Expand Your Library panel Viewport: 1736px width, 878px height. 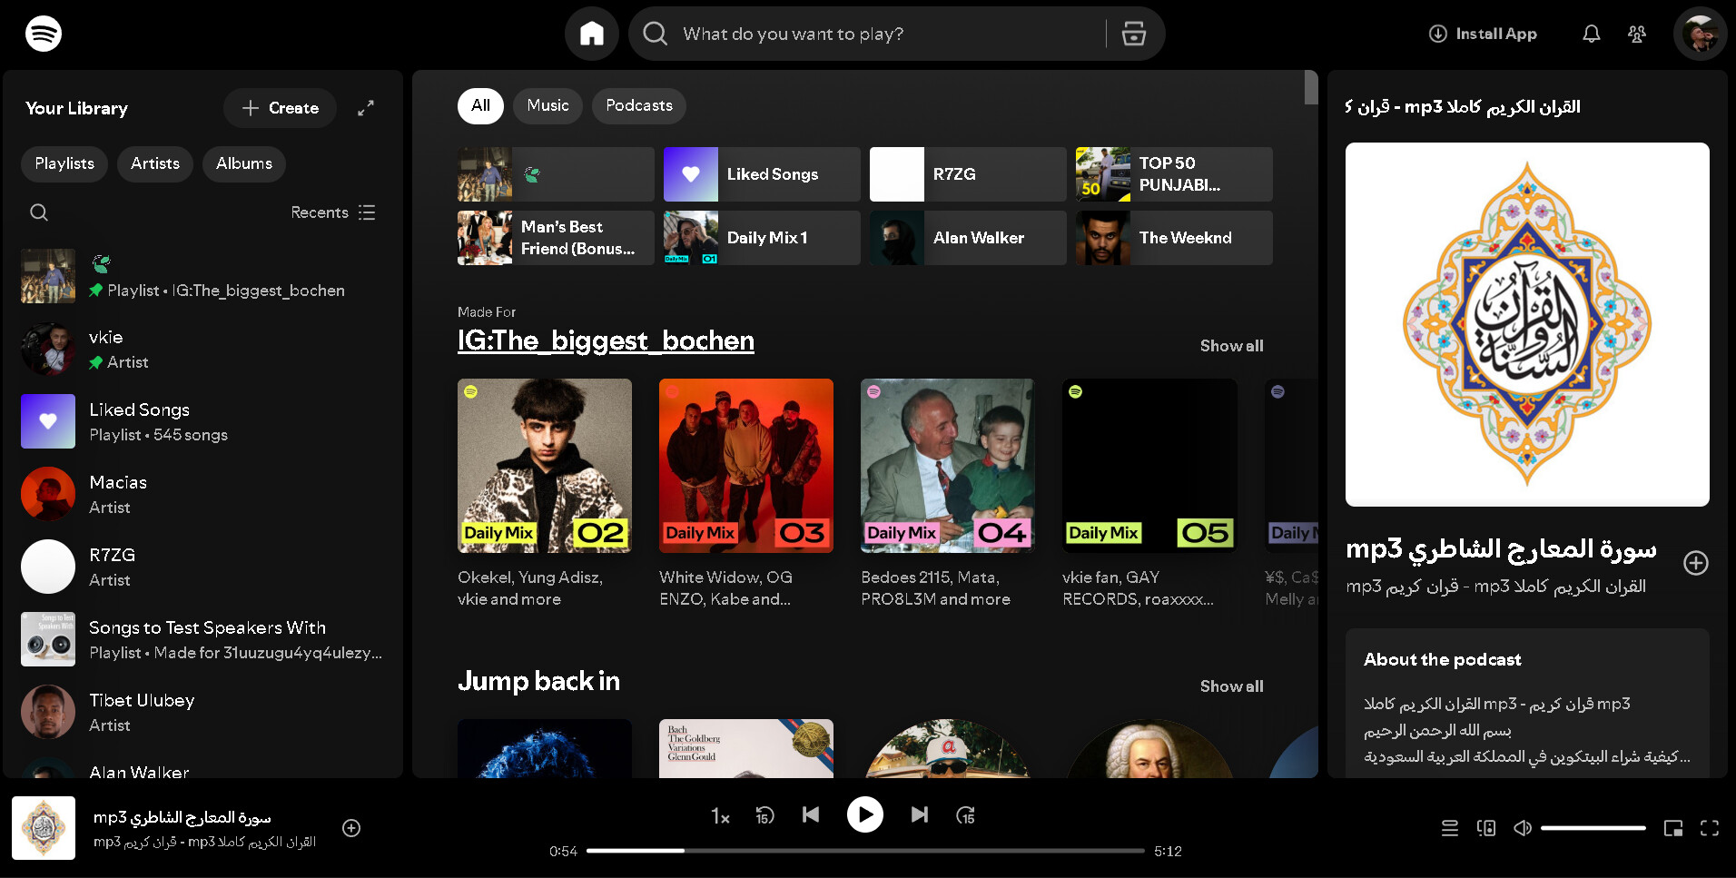click(365, 108)
